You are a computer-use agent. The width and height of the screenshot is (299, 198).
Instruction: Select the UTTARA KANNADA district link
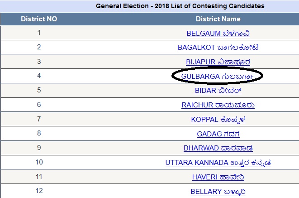[x=218, y=163]
